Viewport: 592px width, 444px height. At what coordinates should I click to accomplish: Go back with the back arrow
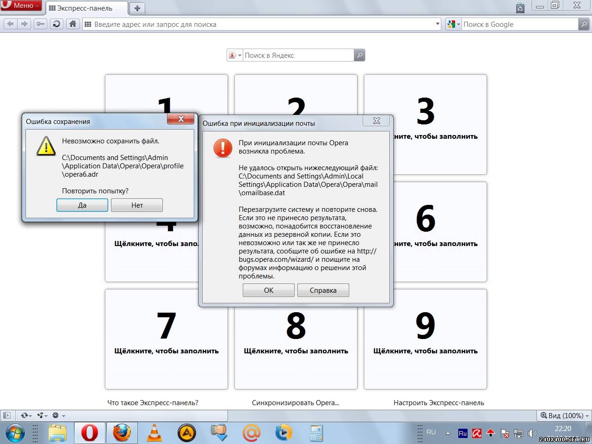(x=11, y=24)
